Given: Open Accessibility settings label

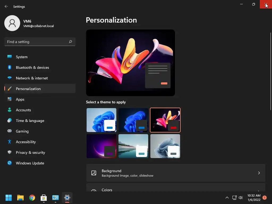Looking at the screenshot, I should click(26, 142).
